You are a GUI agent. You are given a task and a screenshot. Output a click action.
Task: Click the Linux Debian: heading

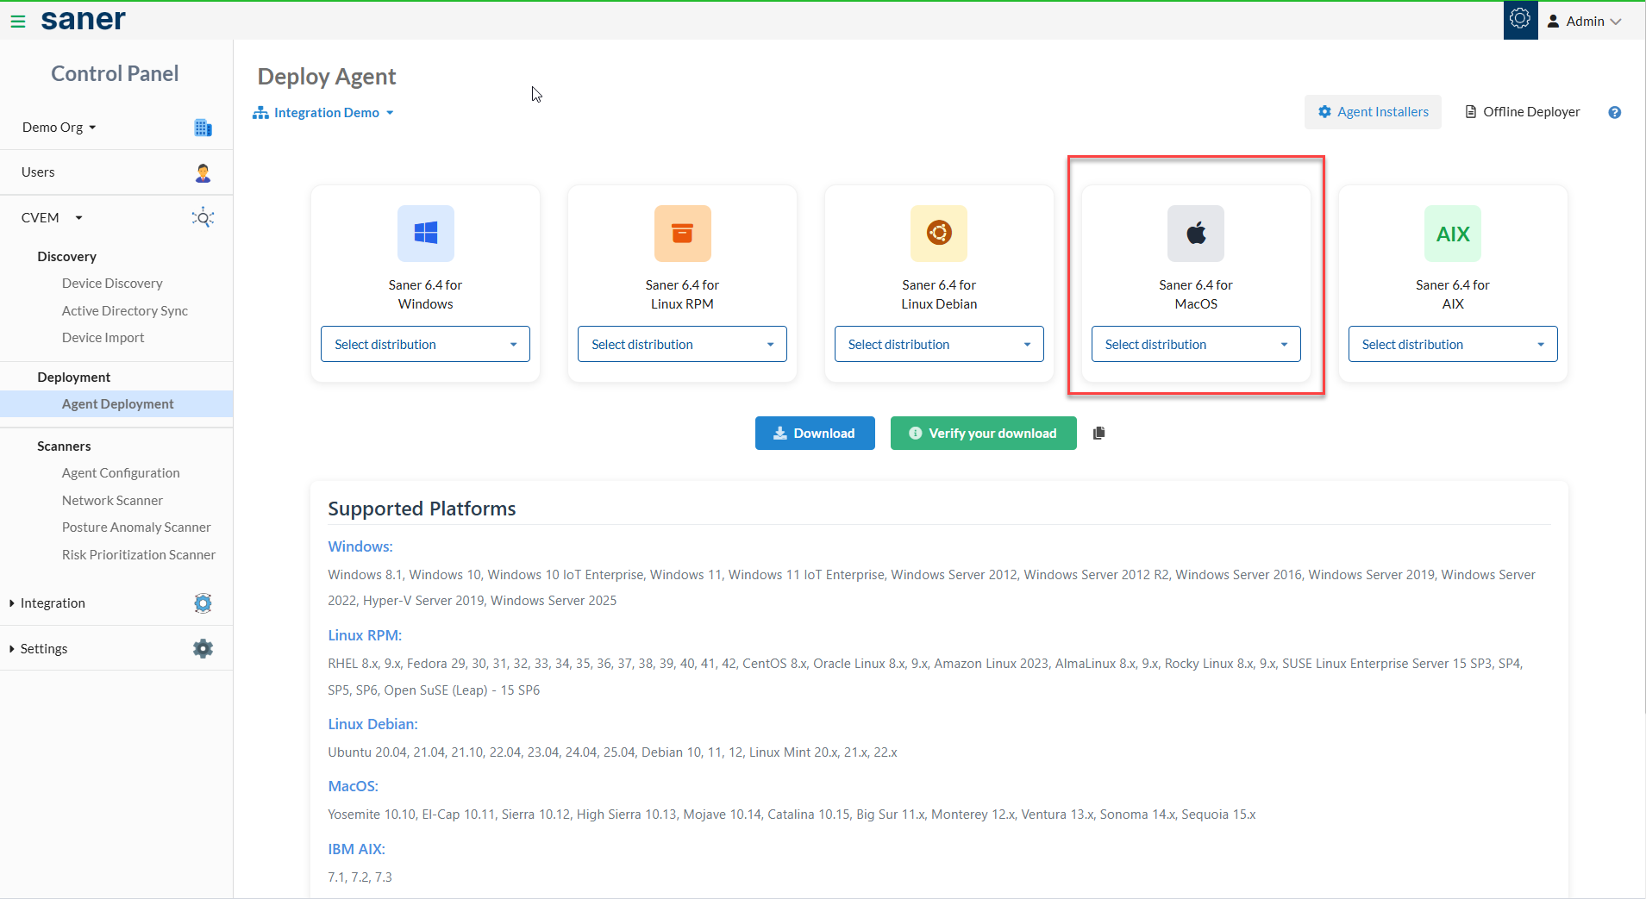[x=372, y=724]
